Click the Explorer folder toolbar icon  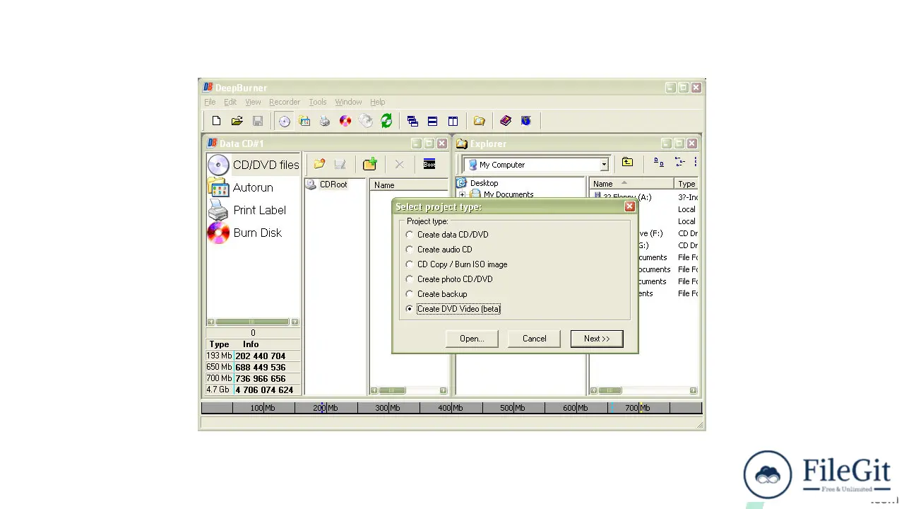pos(480,121)
